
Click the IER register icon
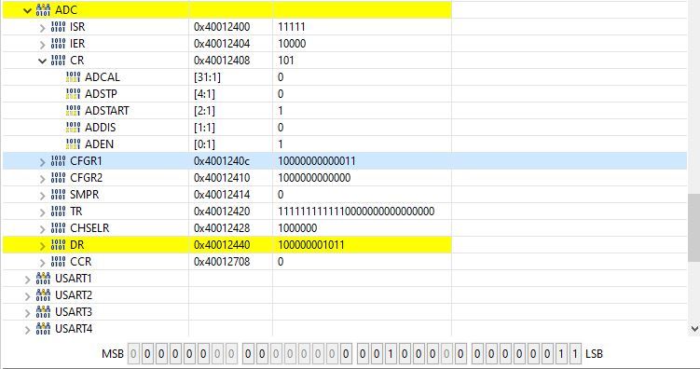tap(58, 44)
